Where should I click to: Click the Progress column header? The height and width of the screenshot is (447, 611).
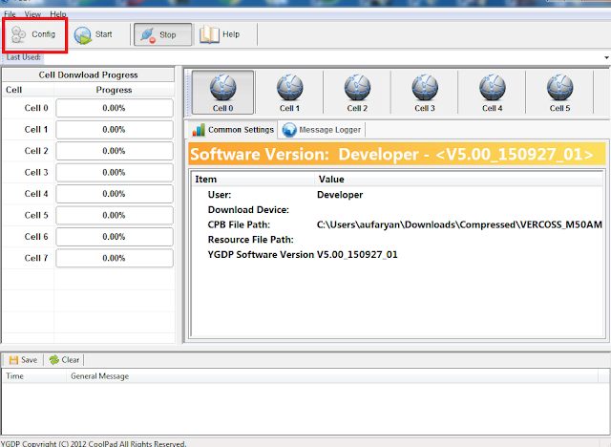(115, 90)
